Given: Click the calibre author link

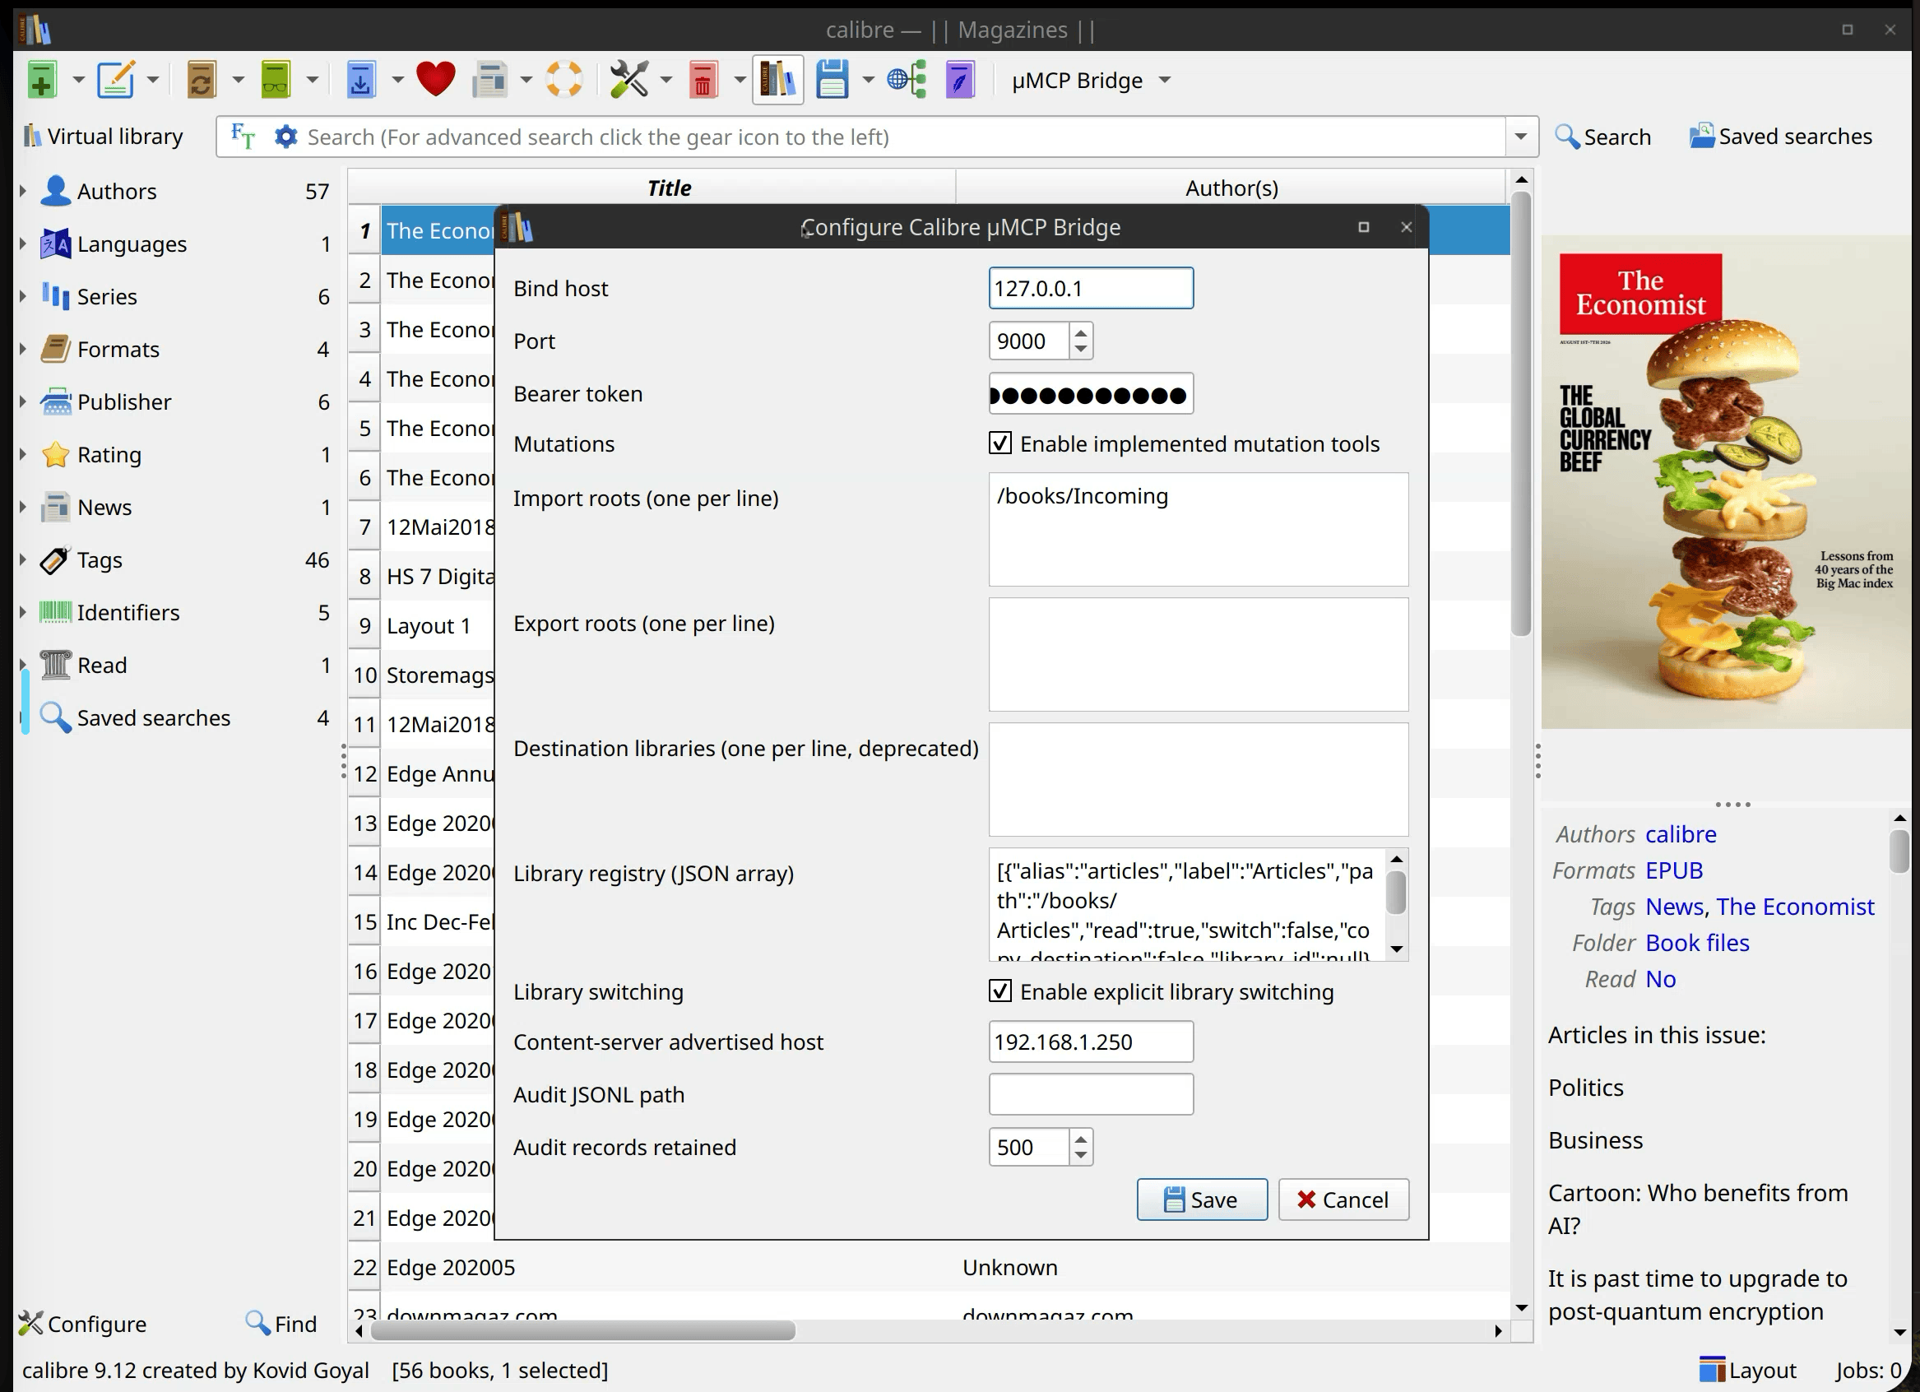Looking at the screenshot, I should (x=1681, y=834).
